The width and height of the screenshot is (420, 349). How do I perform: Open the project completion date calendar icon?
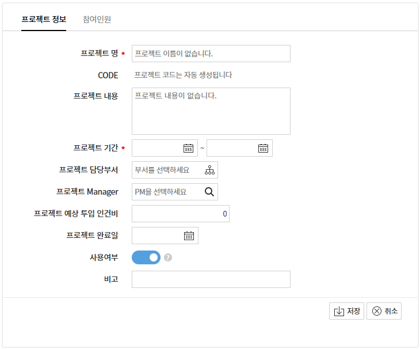188,236
